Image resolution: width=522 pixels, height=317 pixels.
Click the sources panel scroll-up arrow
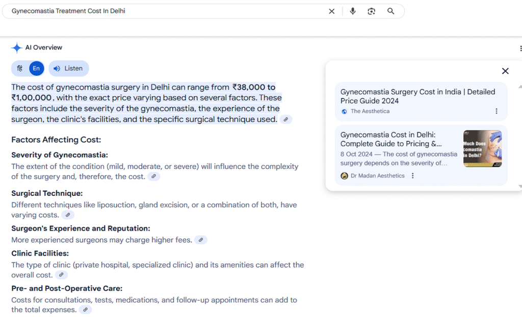(520, 87)
